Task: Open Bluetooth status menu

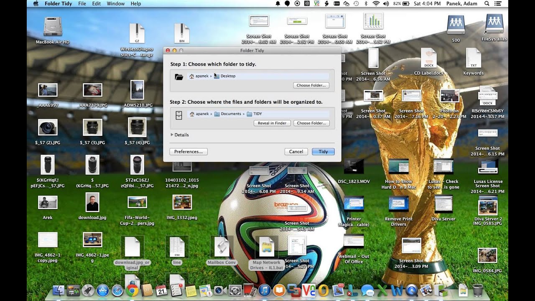Action: coord(366,3)
